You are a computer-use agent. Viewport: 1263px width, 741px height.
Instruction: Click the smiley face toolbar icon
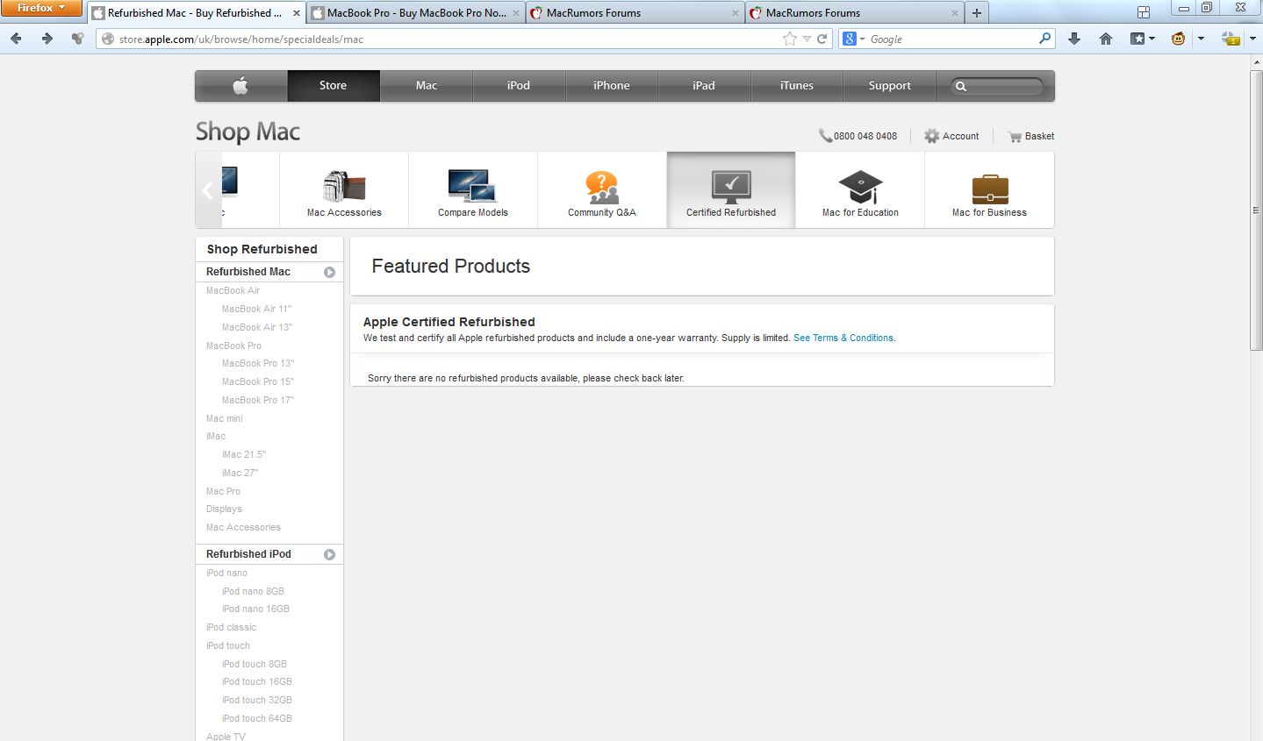pos(1179,39)
